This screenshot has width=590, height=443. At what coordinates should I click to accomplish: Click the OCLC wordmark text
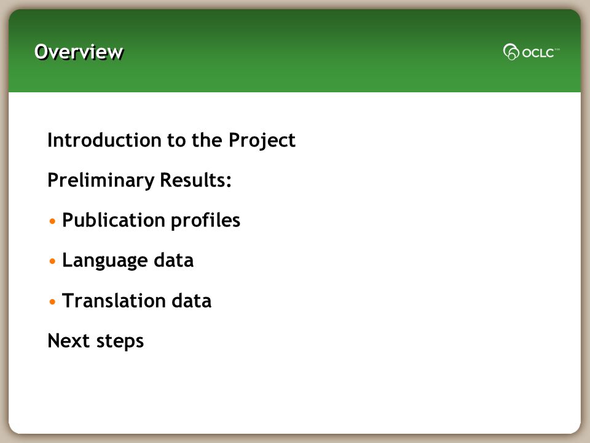click(538, 53)
